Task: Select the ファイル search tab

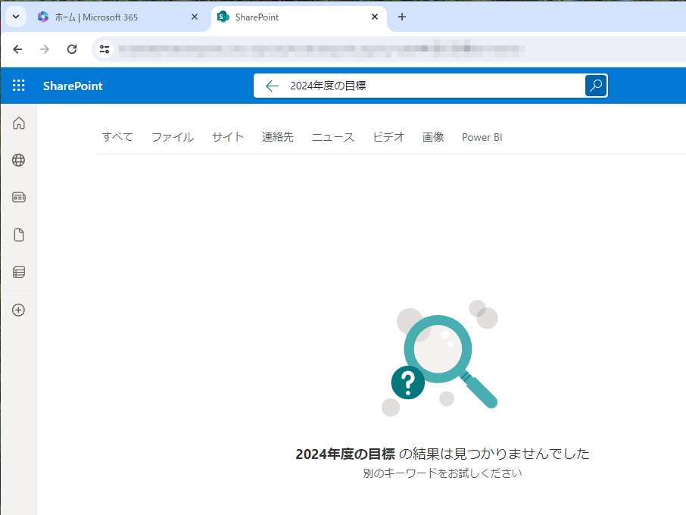Action: 173,137
